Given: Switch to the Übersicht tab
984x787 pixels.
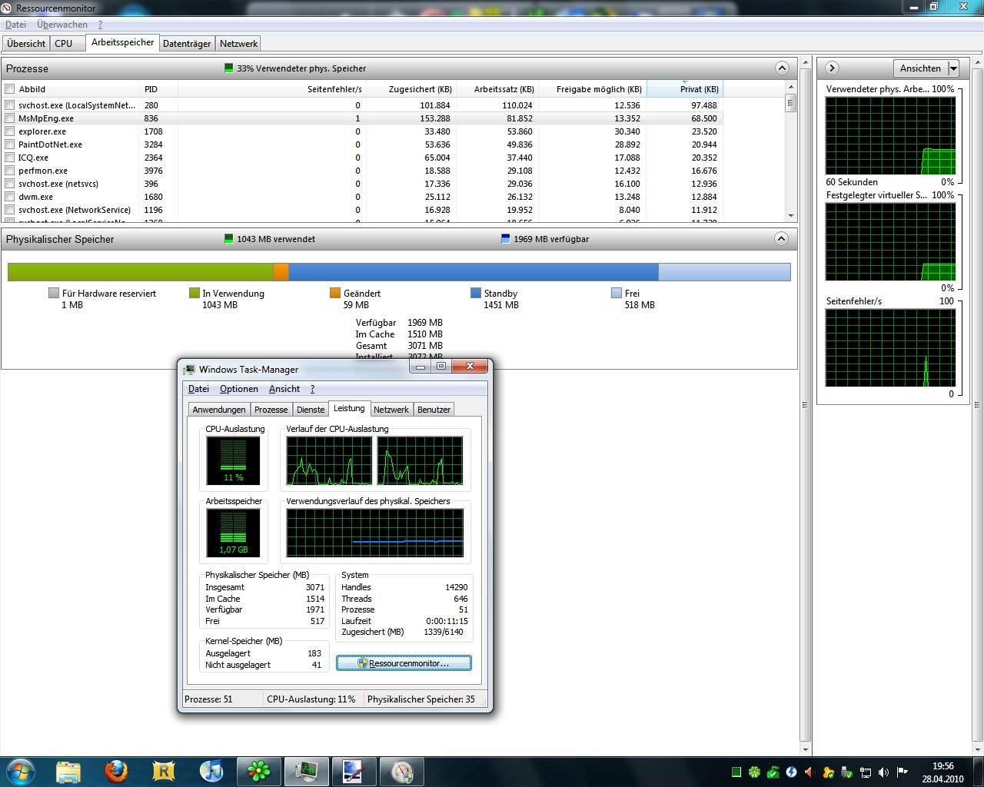Looking at the screenshot, I should point(26,44).
